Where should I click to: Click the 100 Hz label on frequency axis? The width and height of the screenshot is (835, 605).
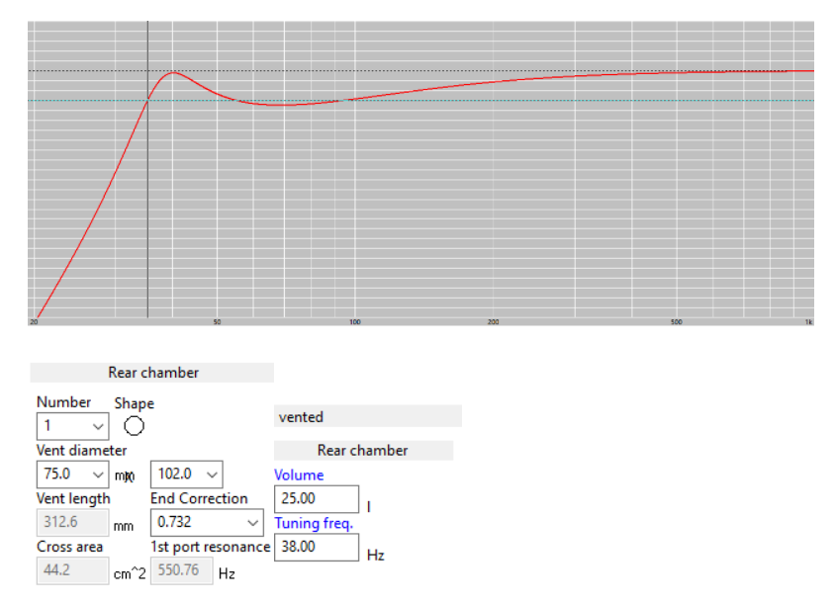(354, 322)
